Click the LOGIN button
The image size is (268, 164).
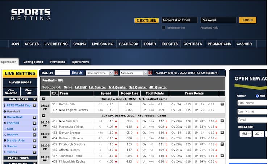point(248,20)
